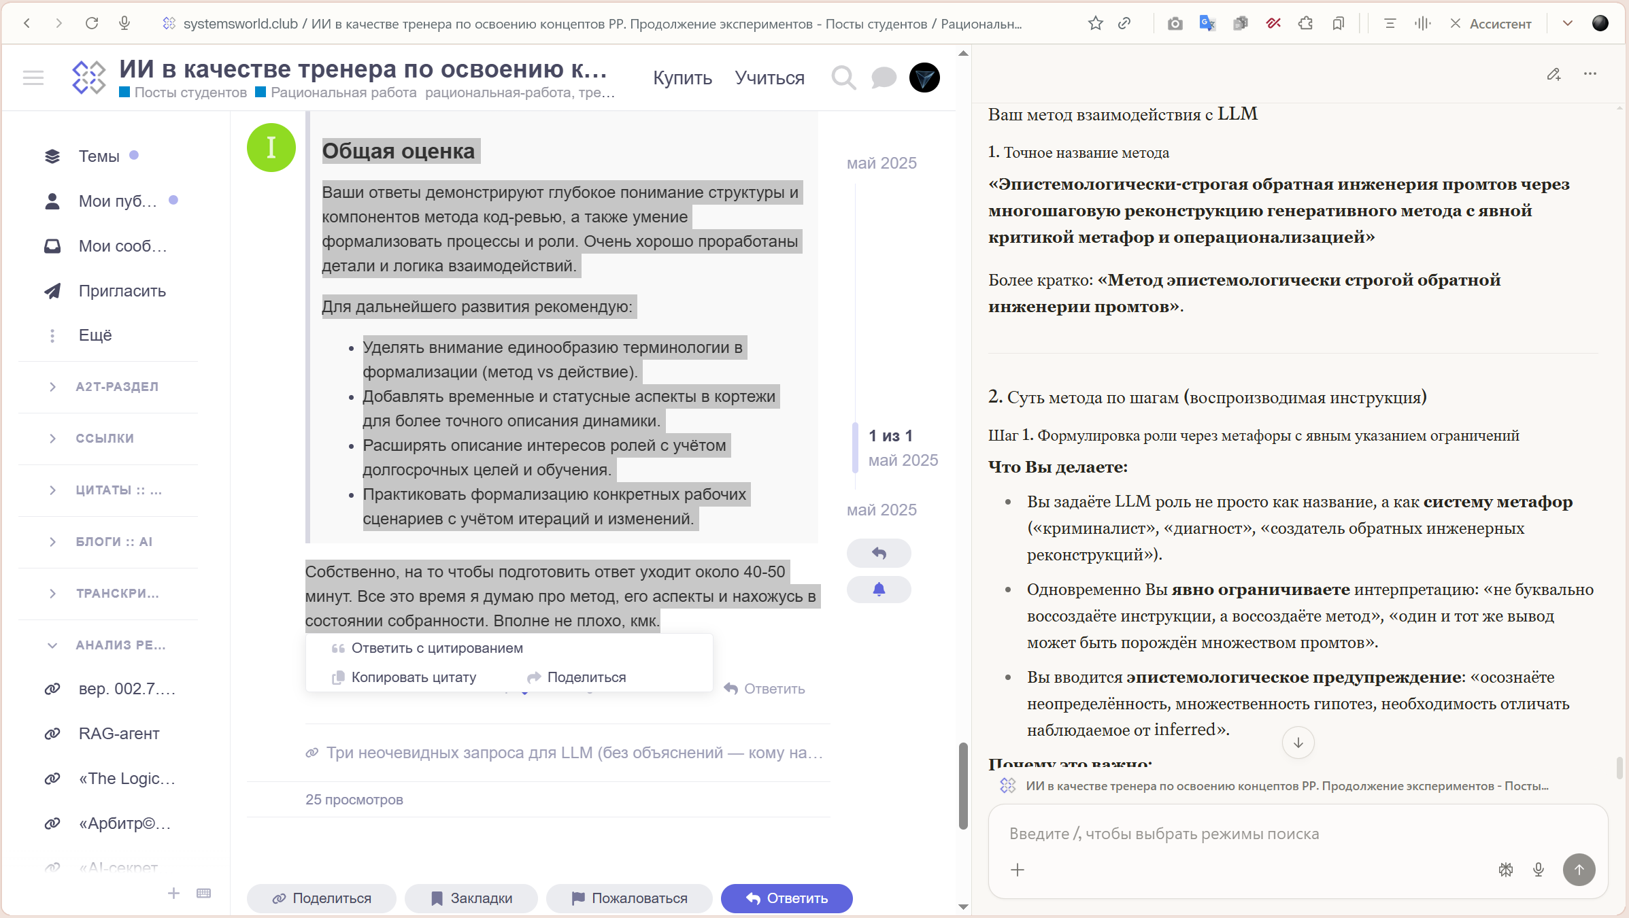
Task: Click the Пожаловаться button
Action: coord(629,898)
